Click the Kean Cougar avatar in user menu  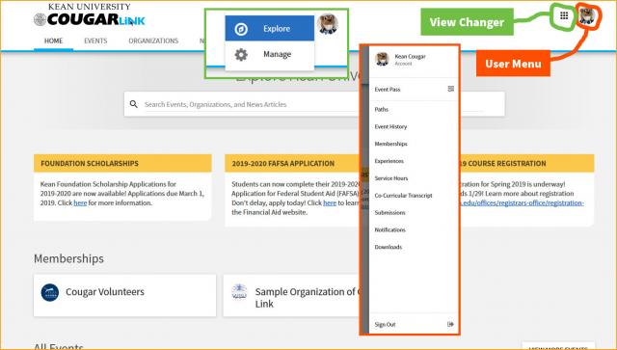[382, 59]
